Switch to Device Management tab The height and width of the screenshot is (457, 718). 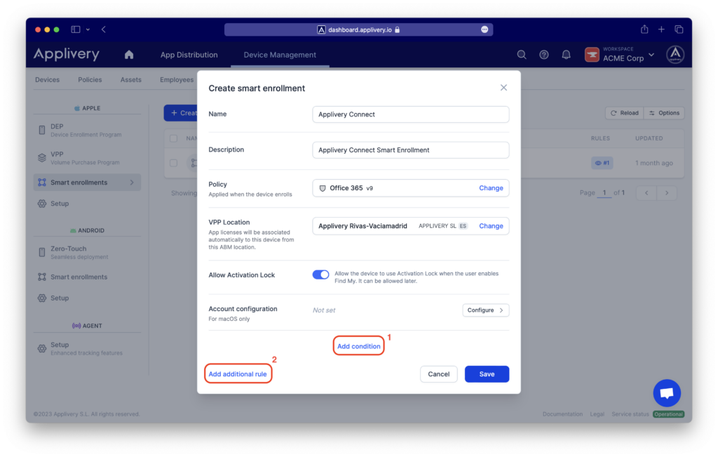pyautogui.click(x=280, y=55)
